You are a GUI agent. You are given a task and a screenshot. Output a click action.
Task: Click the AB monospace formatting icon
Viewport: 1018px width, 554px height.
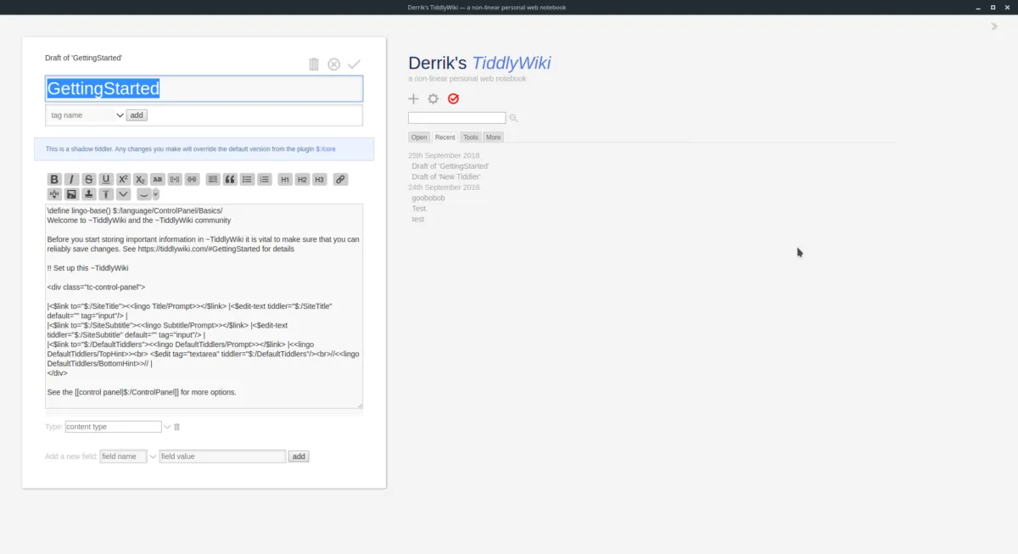point(158,179)
